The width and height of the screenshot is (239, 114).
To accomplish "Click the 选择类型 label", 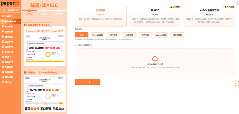I will pos(79,29).
